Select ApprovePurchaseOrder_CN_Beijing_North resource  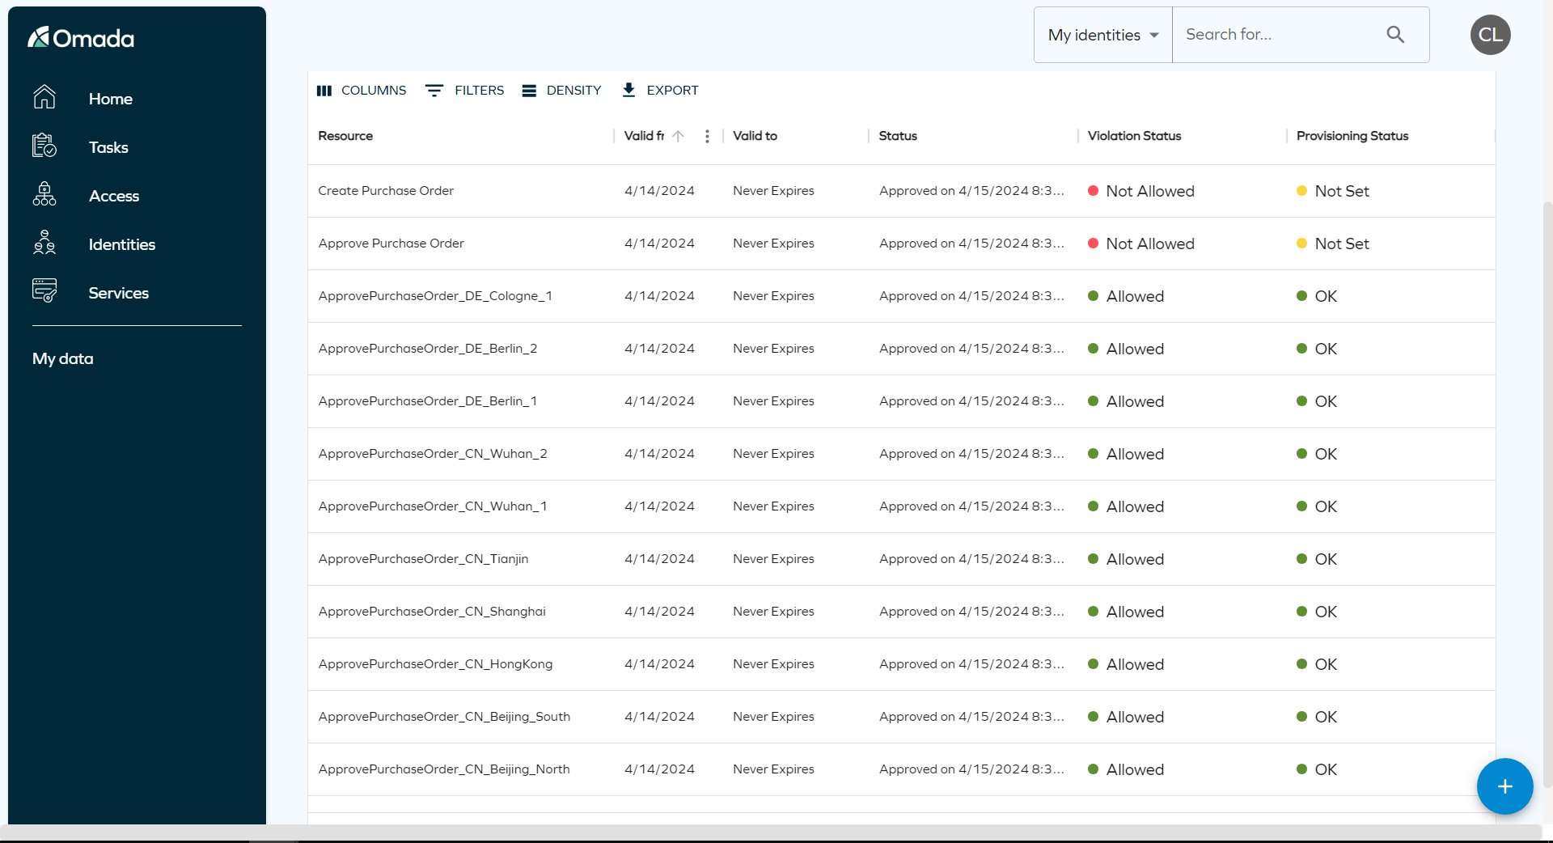pyautogui.click(x=444, y=769)
